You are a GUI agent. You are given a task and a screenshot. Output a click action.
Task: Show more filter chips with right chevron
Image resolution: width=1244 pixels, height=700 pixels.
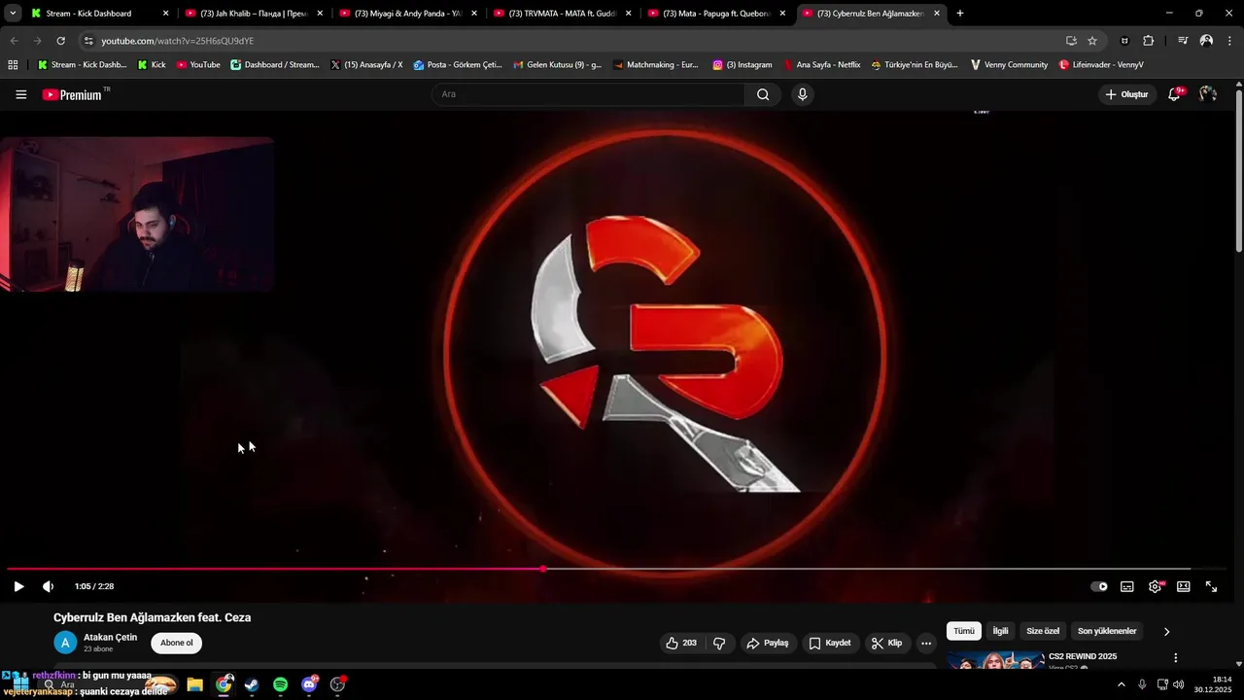pos(1166,631)
